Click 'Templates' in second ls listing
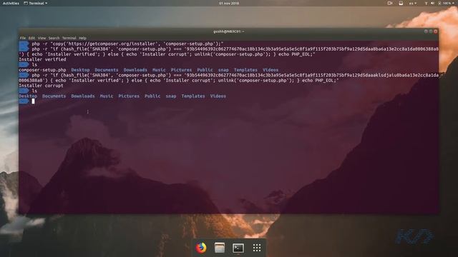Viewport: 458px width, 257px height. tap(193, 96)
